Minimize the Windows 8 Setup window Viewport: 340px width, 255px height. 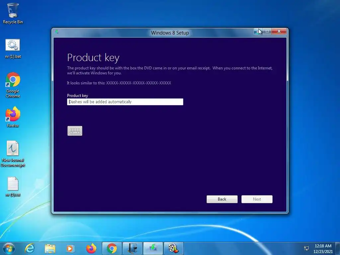click(258, 32)
